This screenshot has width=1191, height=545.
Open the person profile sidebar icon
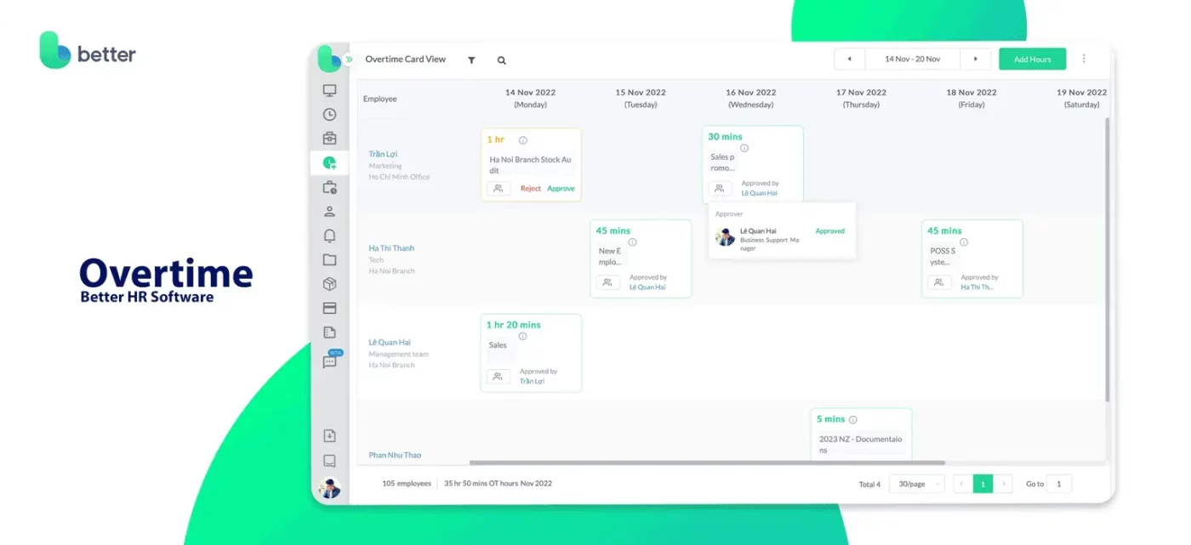coord(329,212)
